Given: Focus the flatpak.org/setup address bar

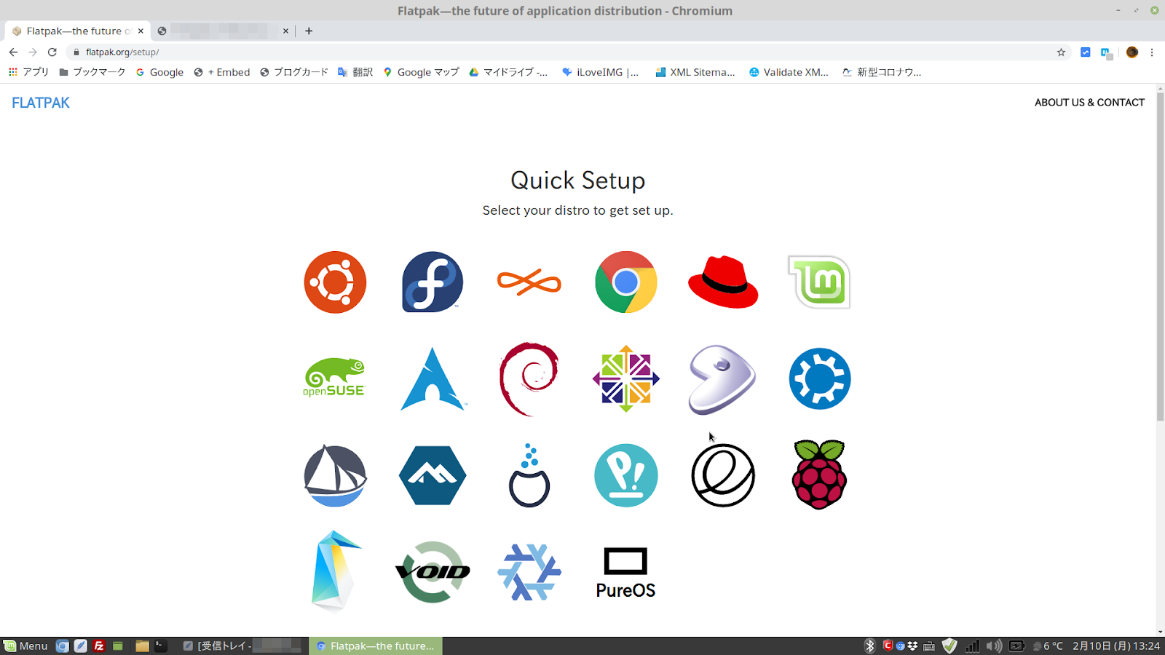Looking at the screenshot, I should coord(568,52).
